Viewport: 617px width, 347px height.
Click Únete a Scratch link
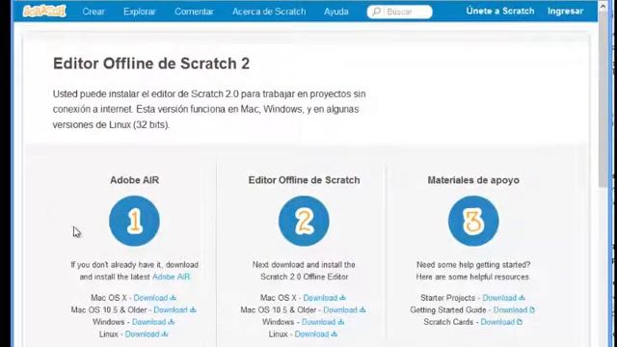click(500, 11)
